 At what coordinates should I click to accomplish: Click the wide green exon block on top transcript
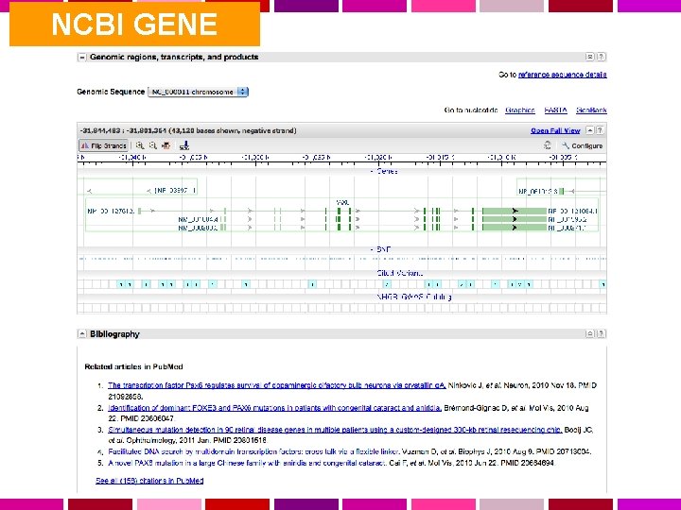[515, 212]
